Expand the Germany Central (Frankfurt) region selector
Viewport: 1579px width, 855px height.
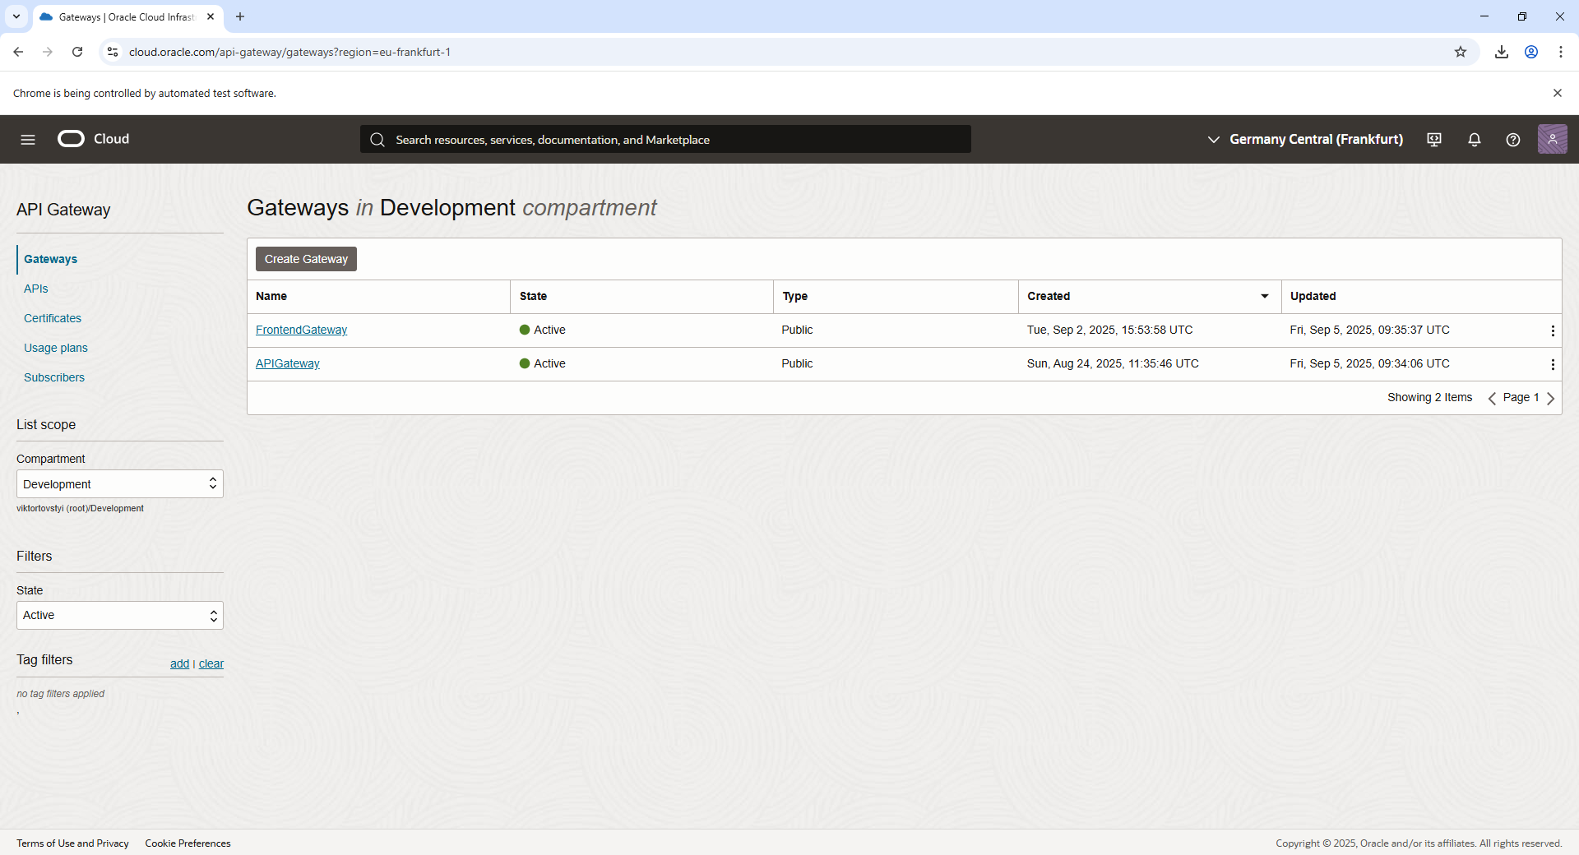pos(1305,140)
